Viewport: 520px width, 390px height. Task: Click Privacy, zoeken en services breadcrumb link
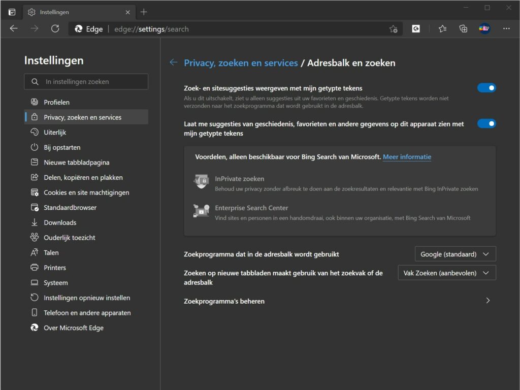[x=241, y=62]
